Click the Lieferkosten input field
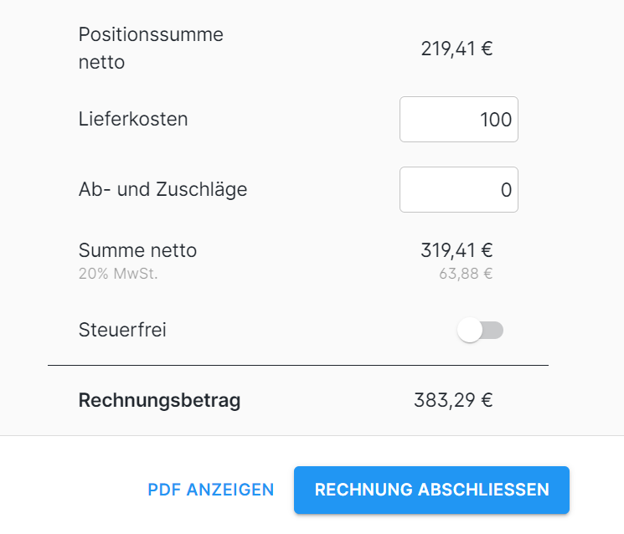 tap(458, 120)
